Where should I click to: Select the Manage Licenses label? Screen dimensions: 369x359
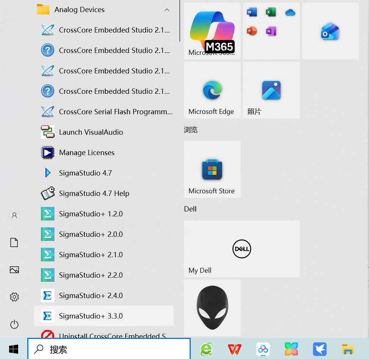[x=87, y=152]
